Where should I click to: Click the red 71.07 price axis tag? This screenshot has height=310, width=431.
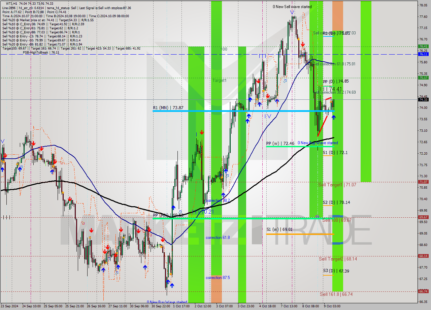pyautogui.click(x=423, y=182)
